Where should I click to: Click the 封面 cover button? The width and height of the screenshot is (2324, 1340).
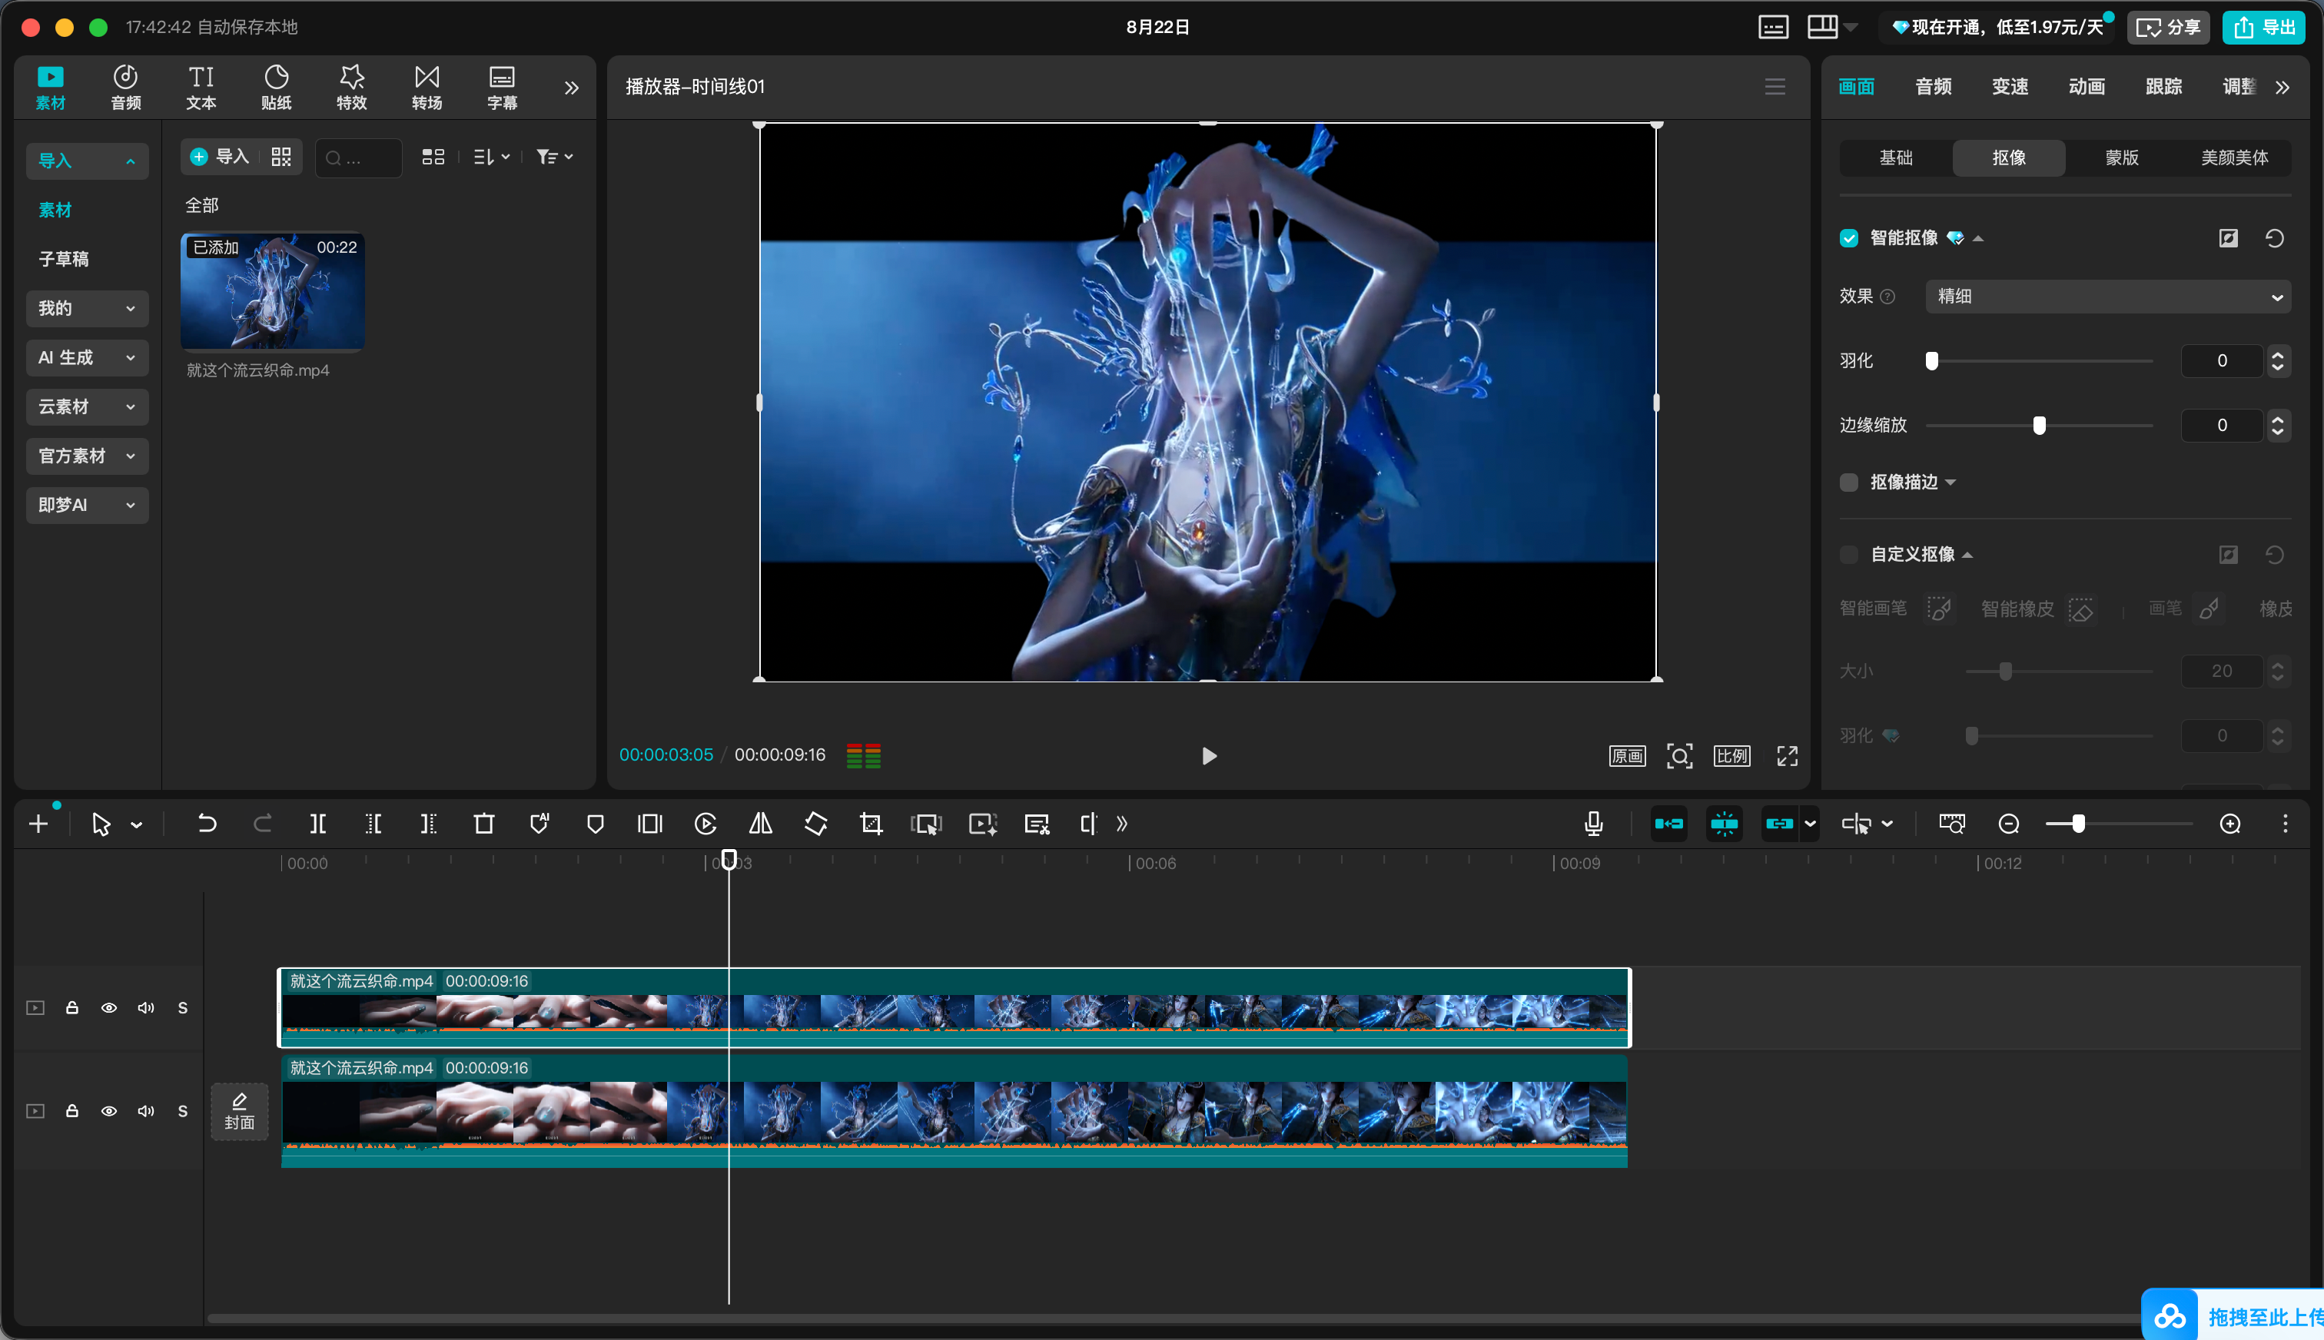(239, 1112)
